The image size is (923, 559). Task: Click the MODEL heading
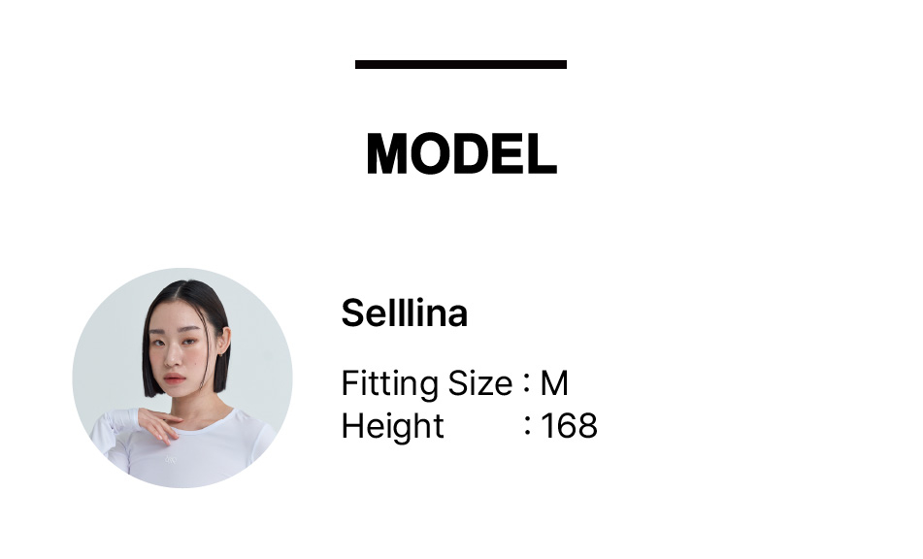tap(461, 154)
